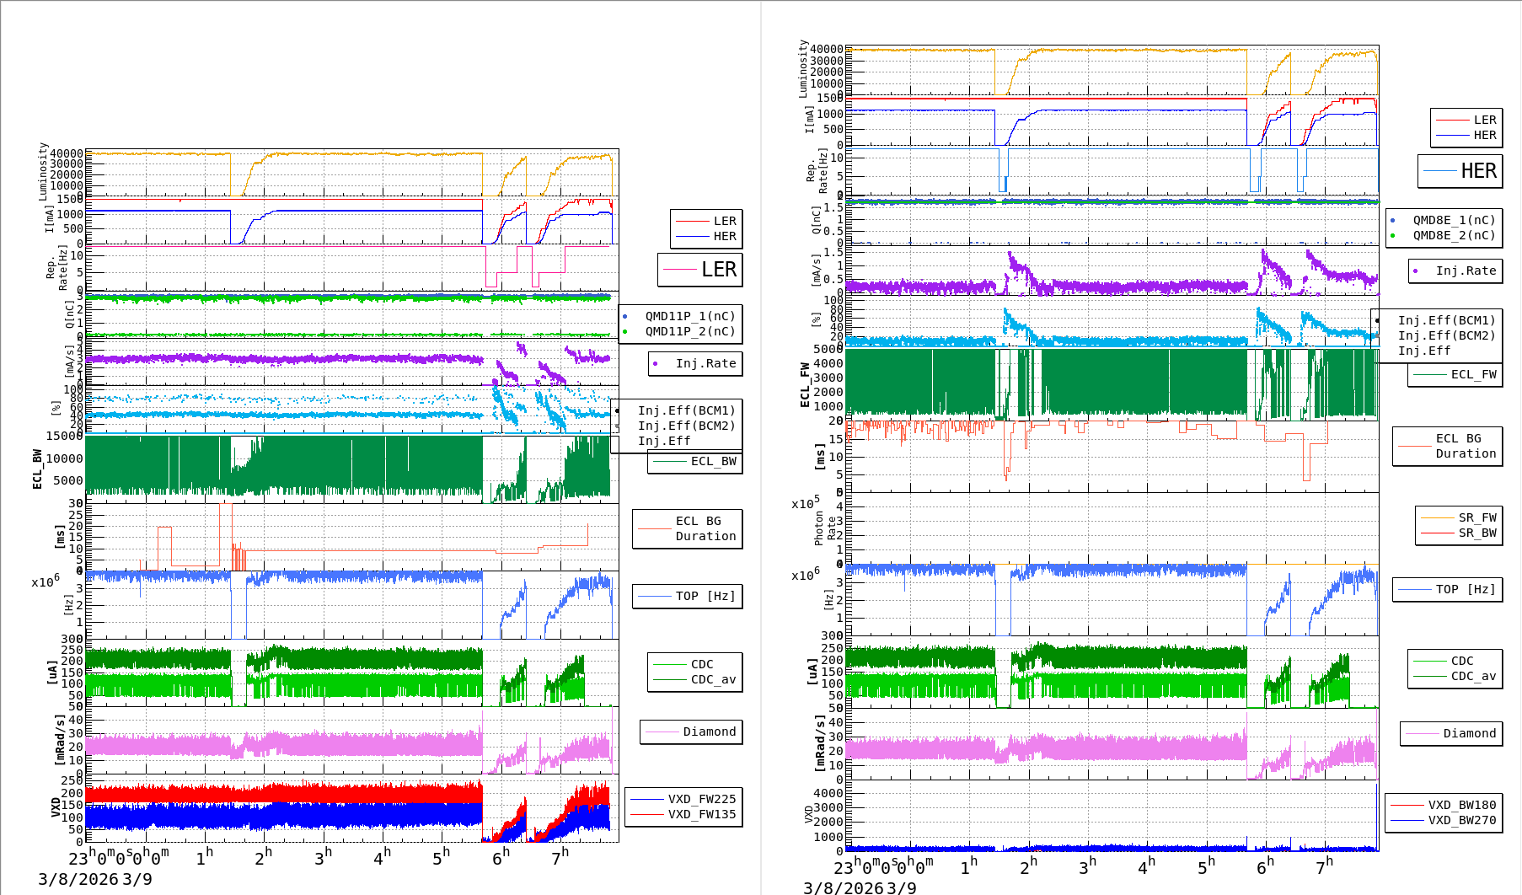This screenshot has width=1522, height=895.
Task: Click the ECL_FW legend label
Action: pyautogui.click(x=1472, y=374)
